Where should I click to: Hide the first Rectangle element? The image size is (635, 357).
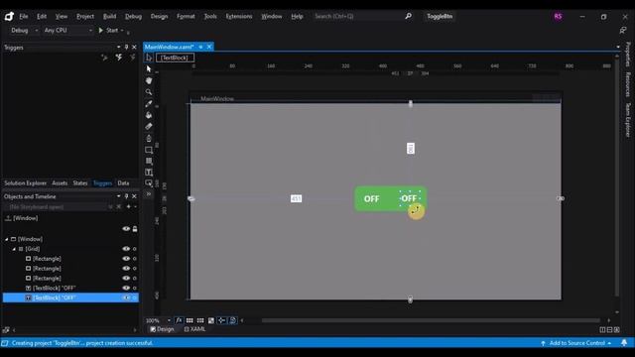coord(126,259)
